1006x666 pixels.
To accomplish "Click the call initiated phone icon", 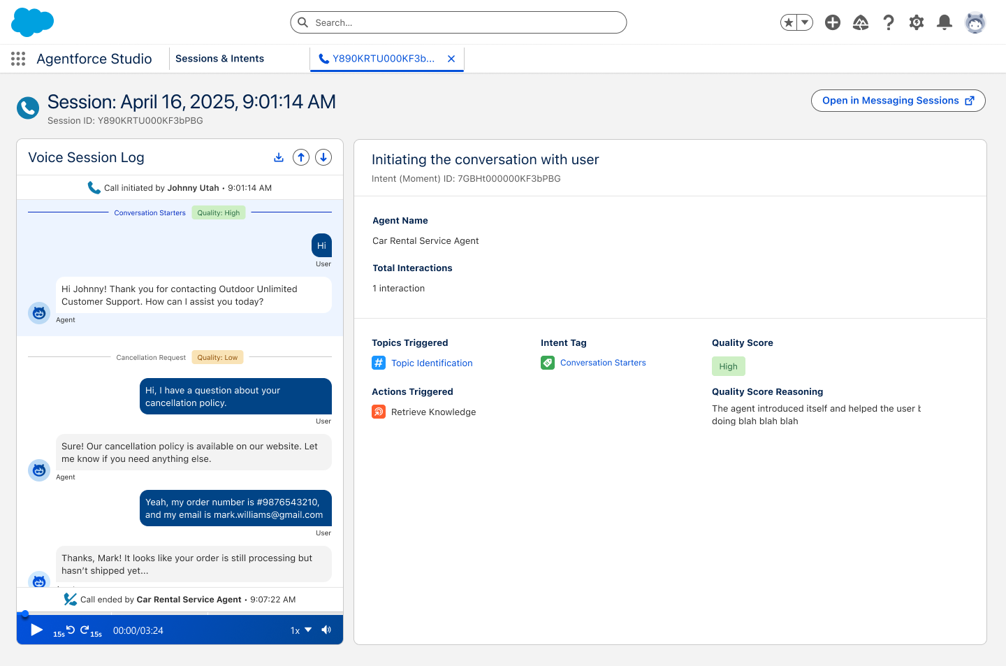I will [x=94, y=187].
